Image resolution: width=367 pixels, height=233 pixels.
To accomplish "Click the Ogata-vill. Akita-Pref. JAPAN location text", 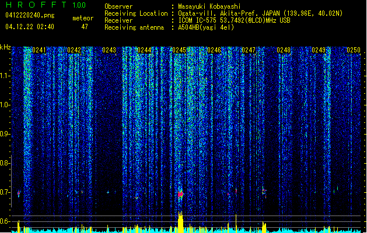I will tap(260, 13).
